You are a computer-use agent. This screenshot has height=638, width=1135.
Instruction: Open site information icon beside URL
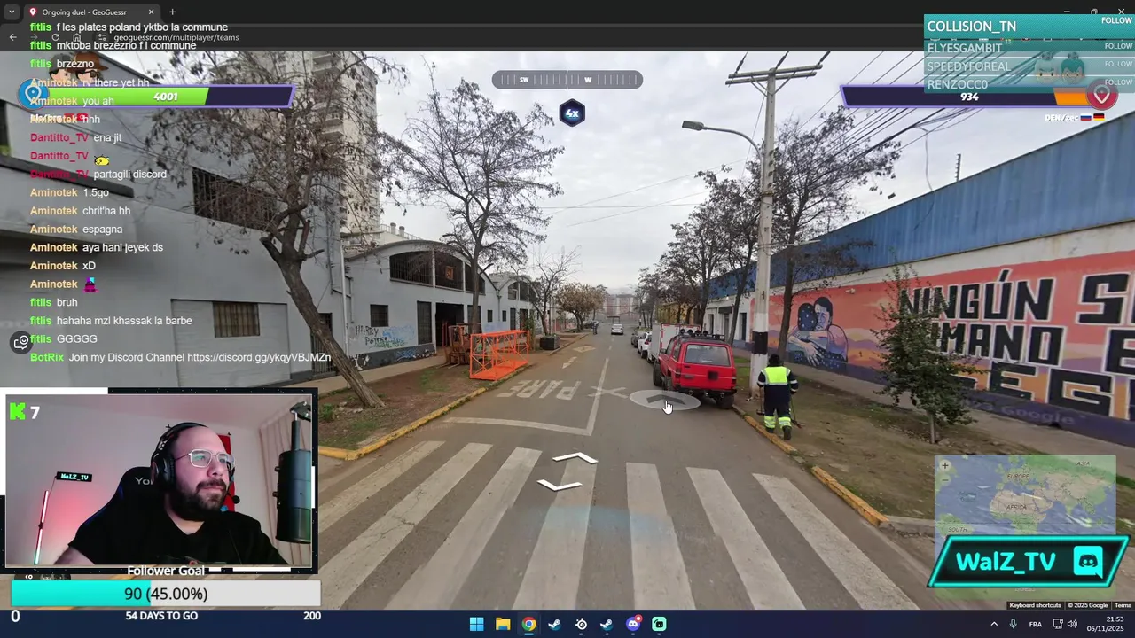coord(101,37)
